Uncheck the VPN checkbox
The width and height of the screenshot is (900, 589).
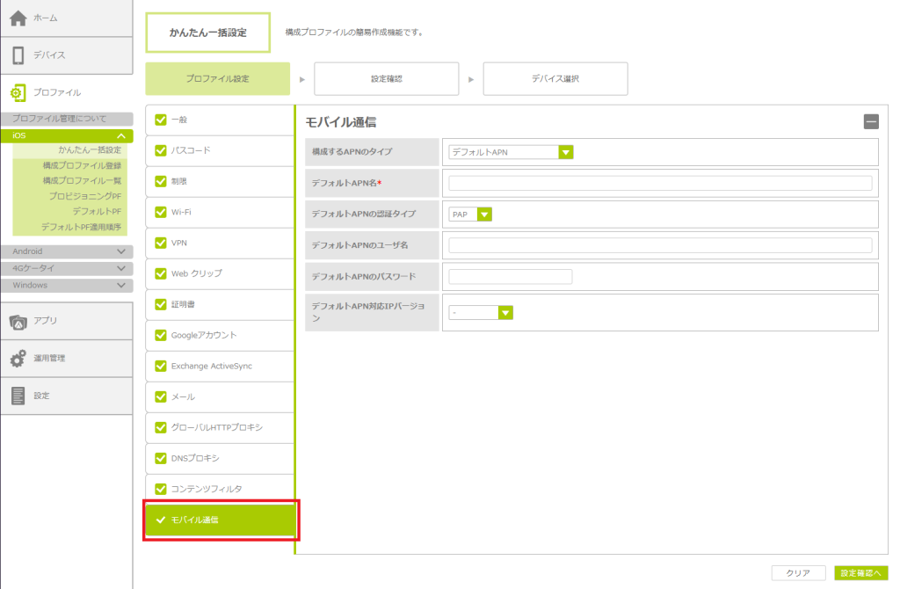160,243
